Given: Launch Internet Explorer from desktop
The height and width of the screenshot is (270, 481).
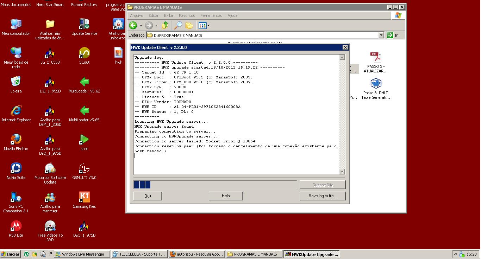Looking at the screenshot, I should (16, 114).
